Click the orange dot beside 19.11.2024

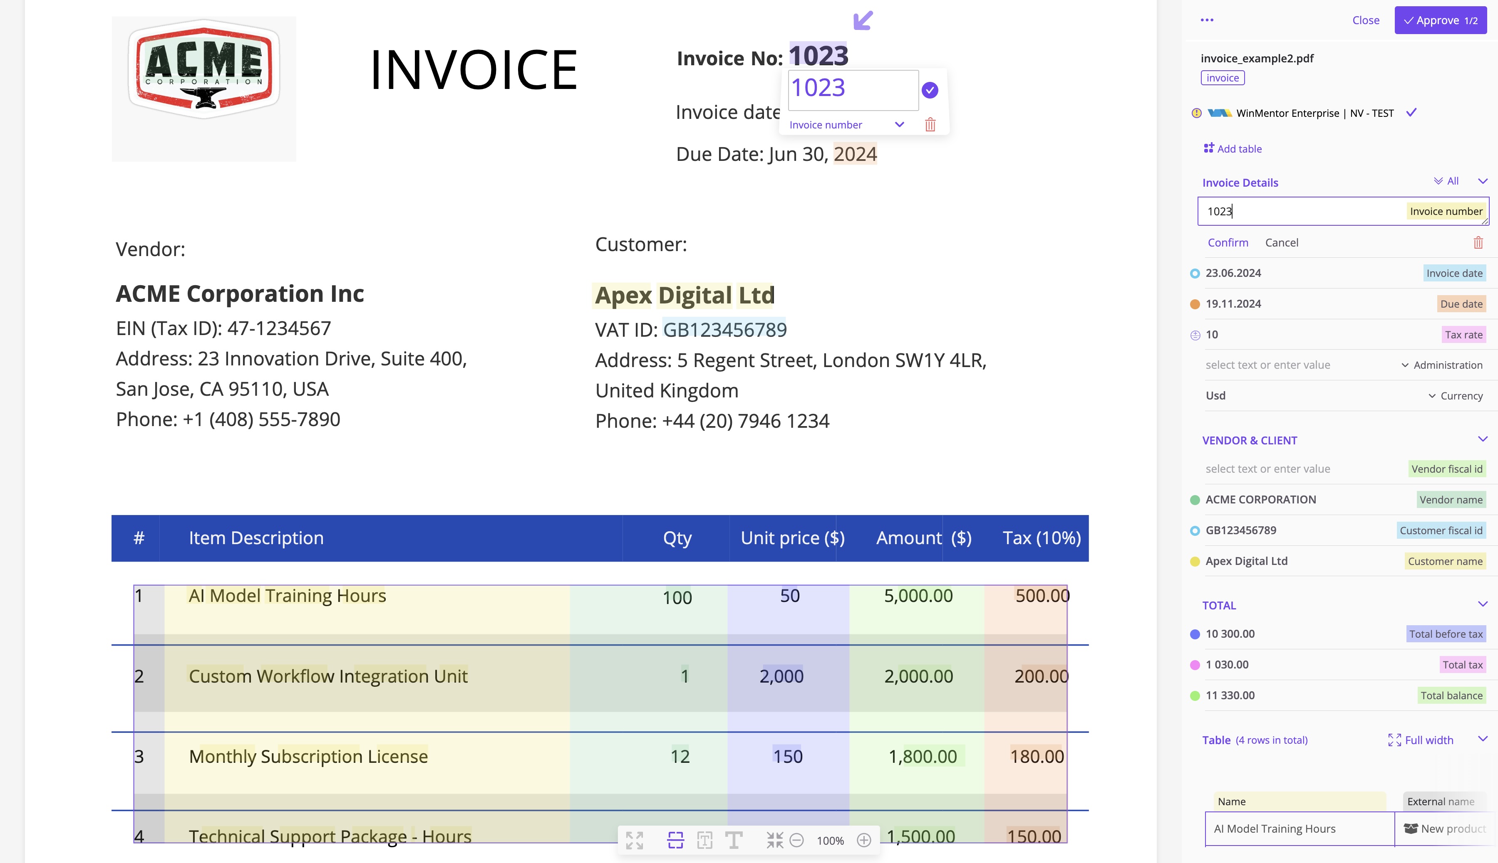tap(1195, 304)
